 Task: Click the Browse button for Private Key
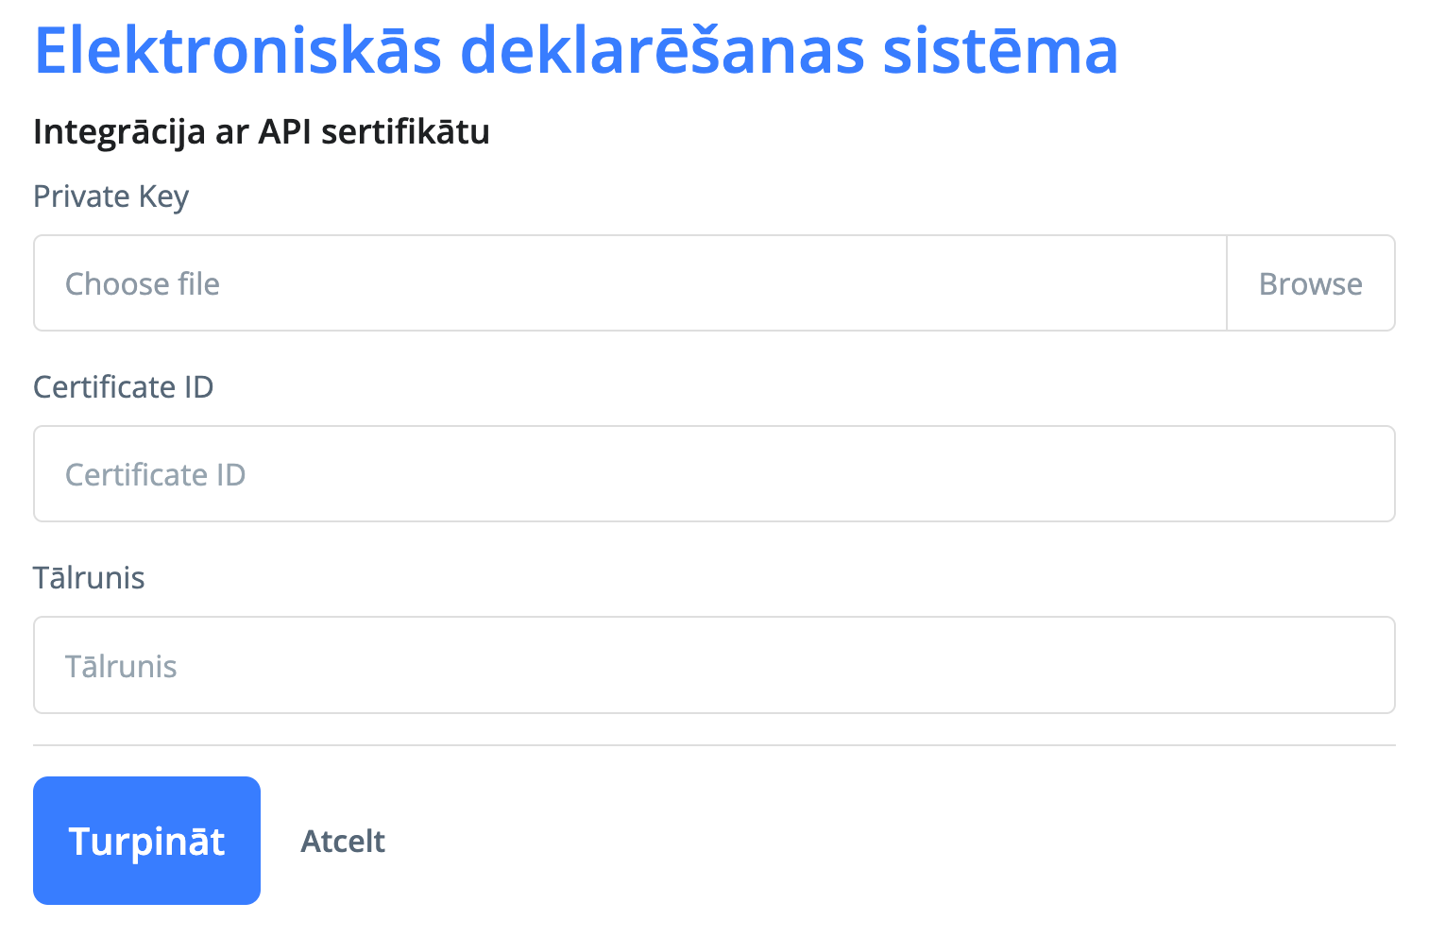point(1310,283)
